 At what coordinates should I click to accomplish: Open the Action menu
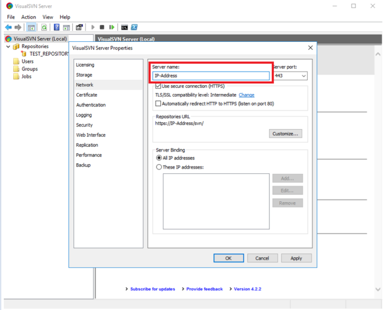click(x=29, y=17)
